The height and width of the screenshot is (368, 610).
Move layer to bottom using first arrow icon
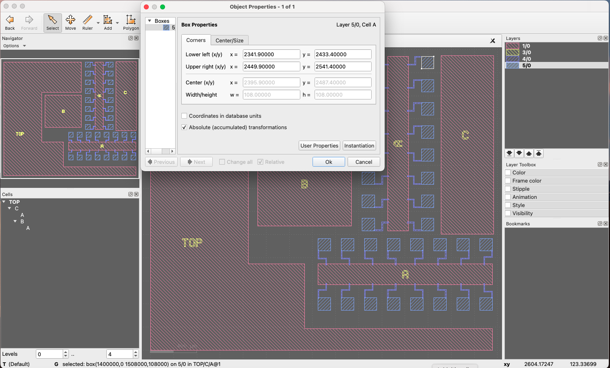tap(509, 153)
